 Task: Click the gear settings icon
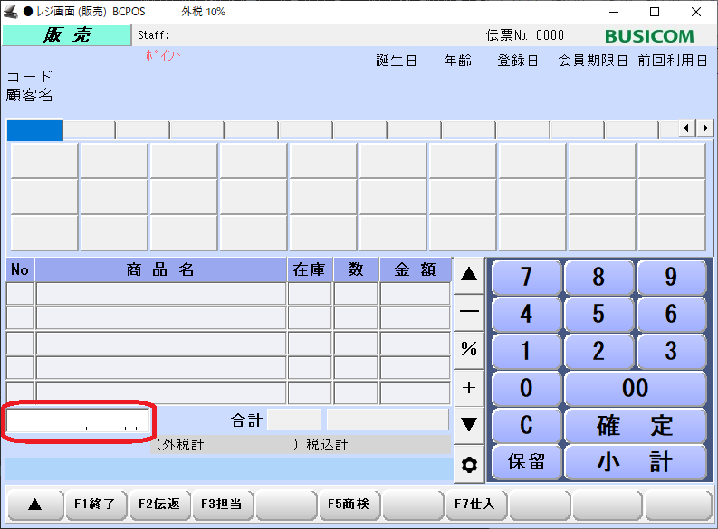coord(469,465)
